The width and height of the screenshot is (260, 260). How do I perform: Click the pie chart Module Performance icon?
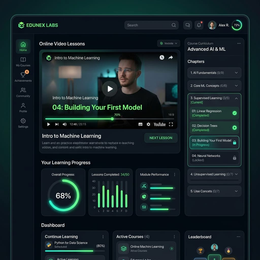click(x=144, y=197)
